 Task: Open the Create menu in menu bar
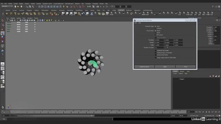pyautogui.click(x=16, y=4)
